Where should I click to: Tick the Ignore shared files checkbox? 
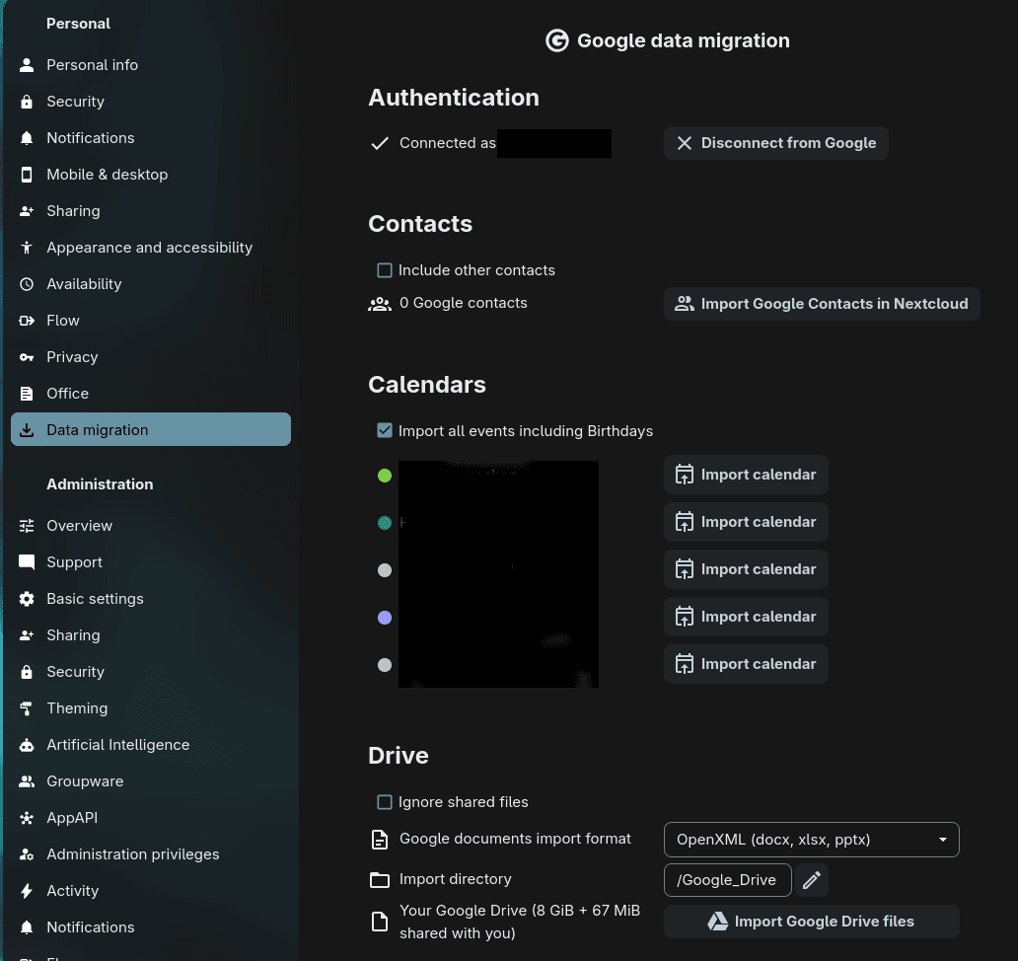tap(385, 802)
